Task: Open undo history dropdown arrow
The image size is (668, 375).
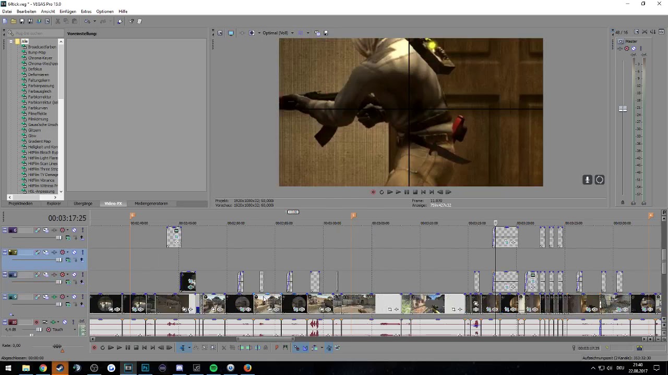Action: [95, 21]
